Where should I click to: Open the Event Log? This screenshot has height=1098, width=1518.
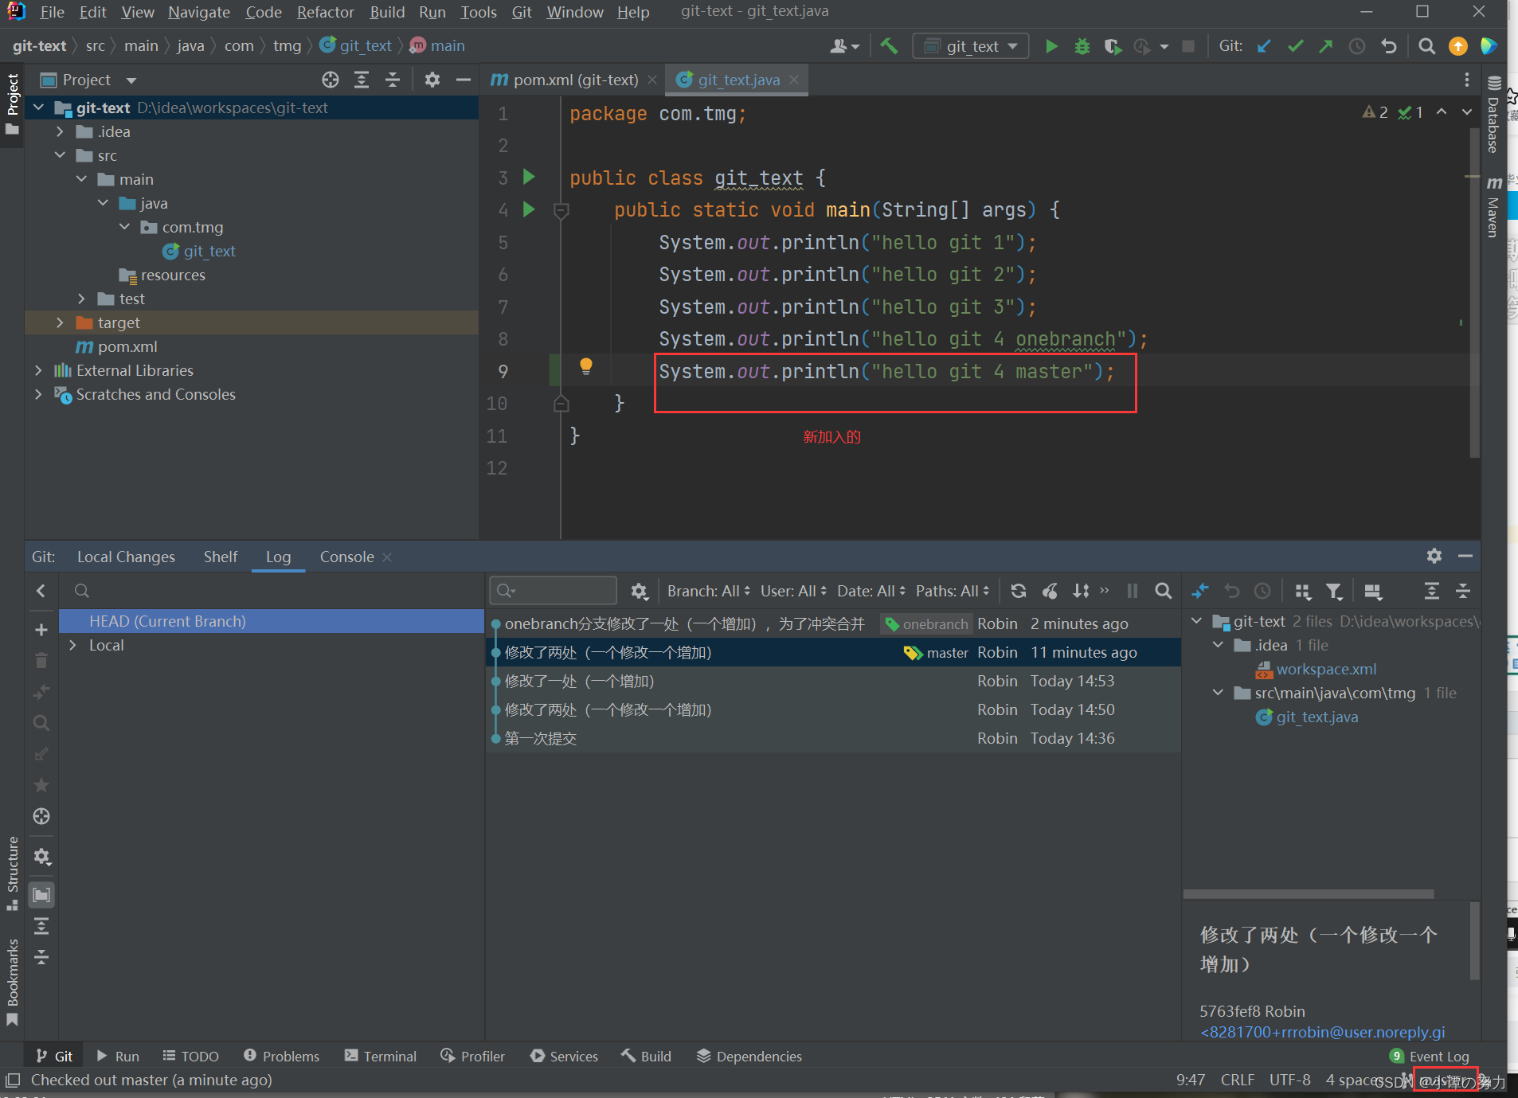point(1430,1056)
